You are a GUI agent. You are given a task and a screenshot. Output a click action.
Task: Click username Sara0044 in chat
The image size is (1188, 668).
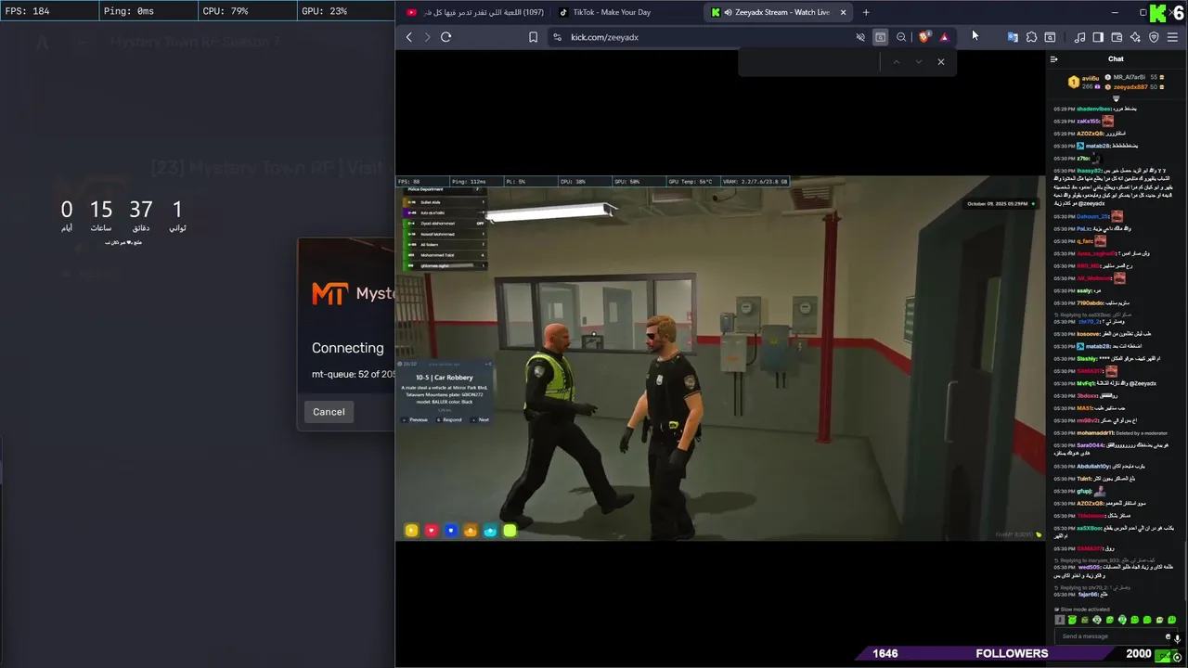pos(1091,445)
